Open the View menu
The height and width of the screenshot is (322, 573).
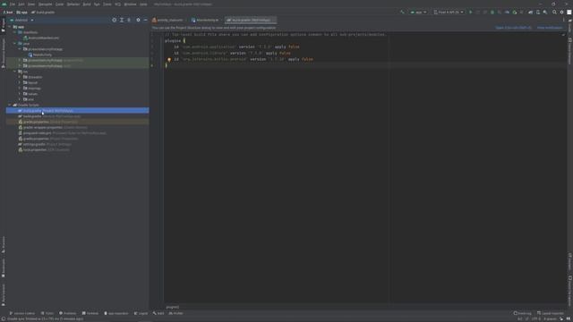(31, 4)
